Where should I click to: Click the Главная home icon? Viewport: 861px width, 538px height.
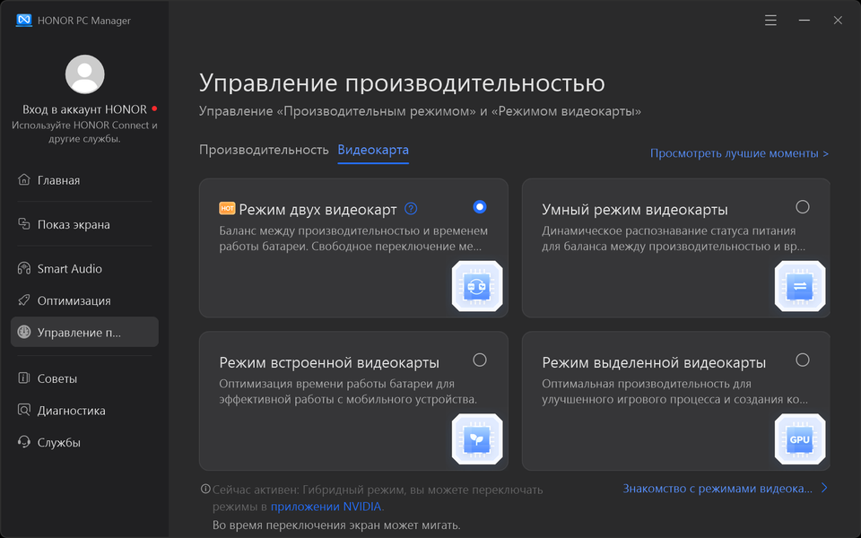point(23,179)
